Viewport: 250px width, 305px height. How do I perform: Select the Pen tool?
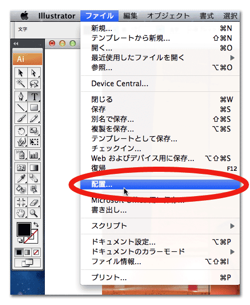tap(21, 97)
